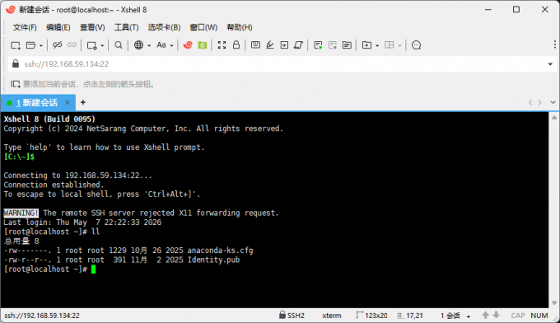The width and height of the screenshot is (560, 323).
Task: Open the 查看(V) menu
Action: click(92, 27)
